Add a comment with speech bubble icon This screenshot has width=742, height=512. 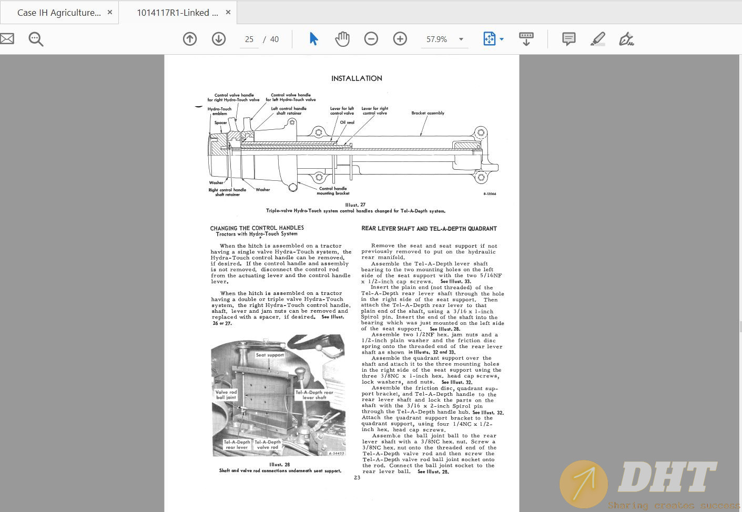coord(568,39)
